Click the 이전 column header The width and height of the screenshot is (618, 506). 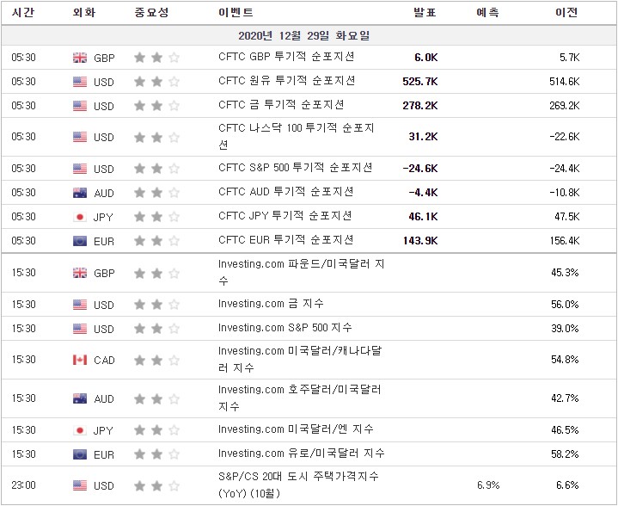click(566, 13)
